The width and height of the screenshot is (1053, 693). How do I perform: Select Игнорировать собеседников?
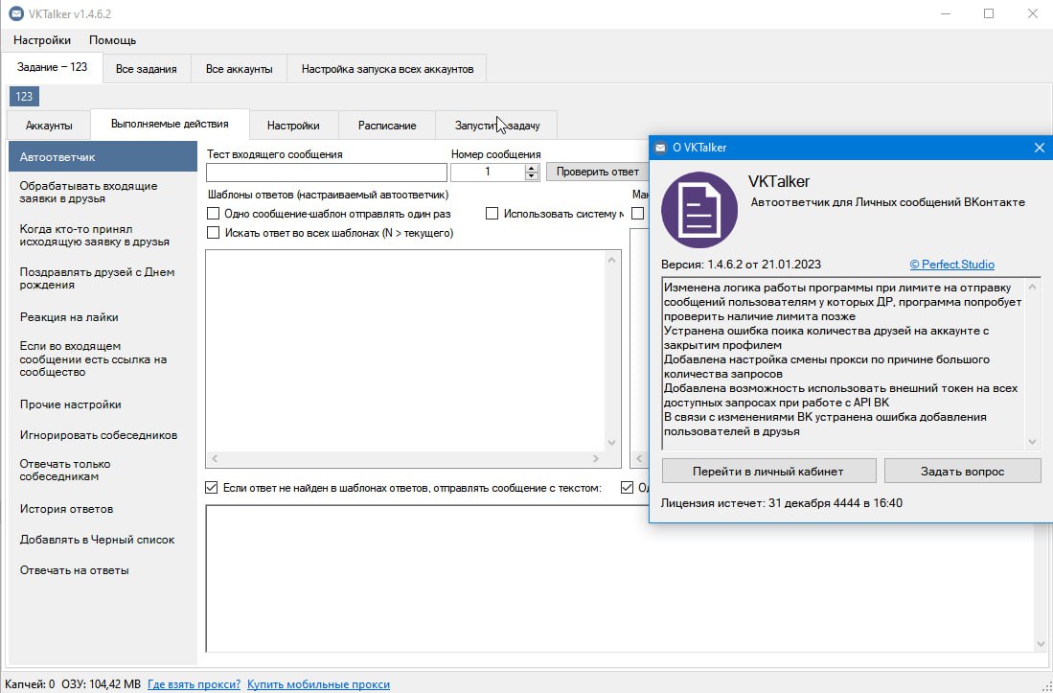pos(103,435)
